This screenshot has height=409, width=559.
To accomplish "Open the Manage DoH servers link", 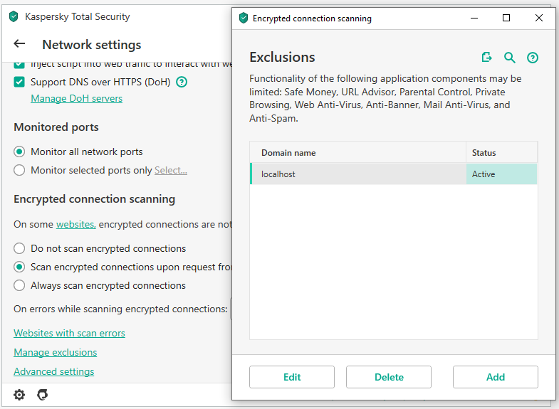I will [x=76, y=98].
